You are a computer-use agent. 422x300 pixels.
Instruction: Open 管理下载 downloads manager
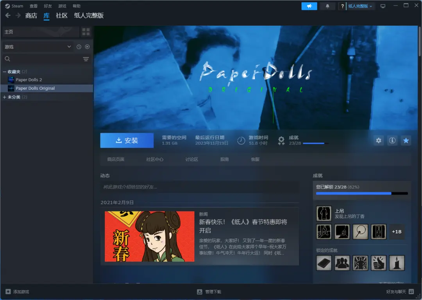click(209, 292)
